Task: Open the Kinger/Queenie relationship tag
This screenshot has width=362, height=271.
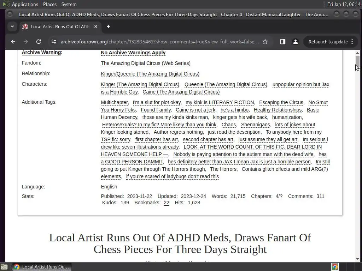Action: 150,74
